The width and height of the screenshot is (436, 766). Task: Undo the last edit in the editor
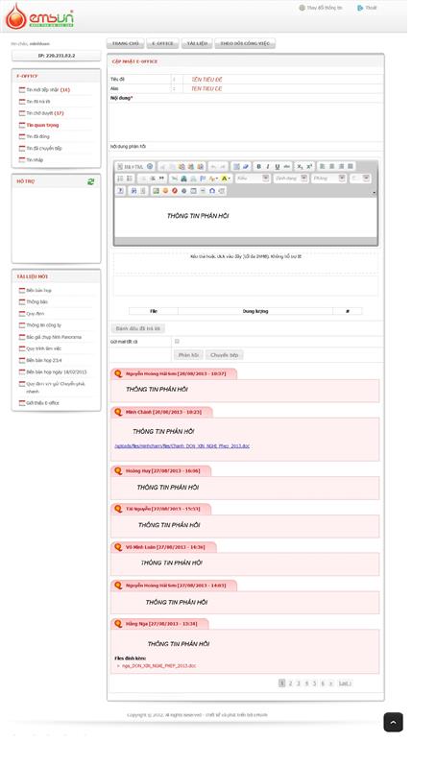tap(213, 167)
